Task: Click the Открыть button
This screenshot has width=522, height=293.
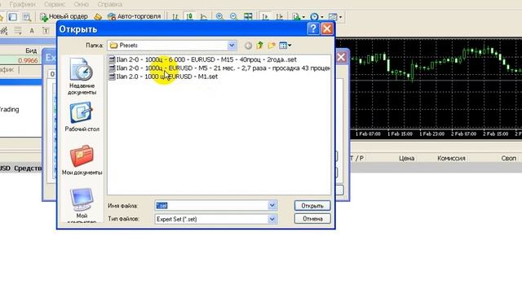Action: (312, 206)
